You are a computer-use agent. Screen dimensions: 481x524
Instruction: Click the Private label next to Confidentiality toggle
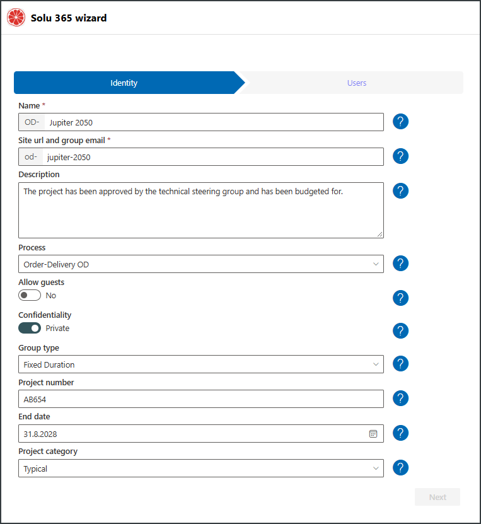point(57,328)
